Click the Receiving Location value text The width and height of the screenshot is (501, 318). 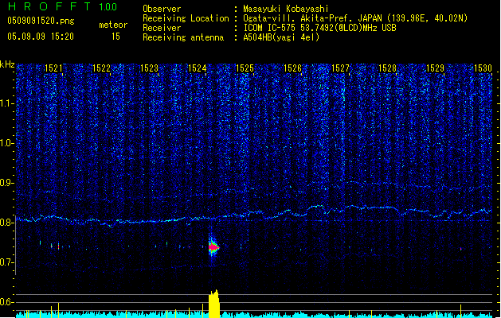[x=366, y=18]
